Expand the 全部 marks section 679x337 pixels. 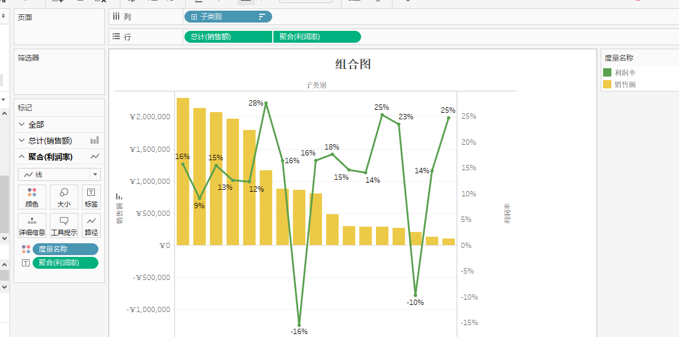click(x=22, y=125)
